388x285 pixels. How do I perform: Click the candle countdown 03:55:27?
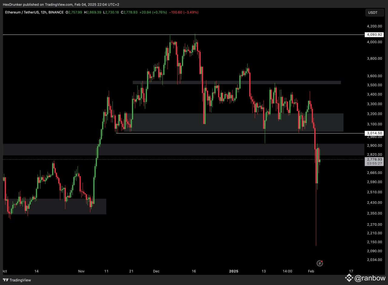pyautogui.click(x=375, y=164)
